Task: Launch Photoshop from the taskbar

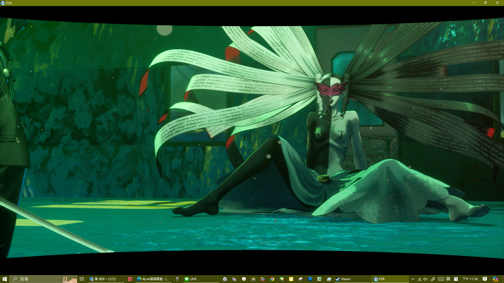Action: tap(310, 279)
